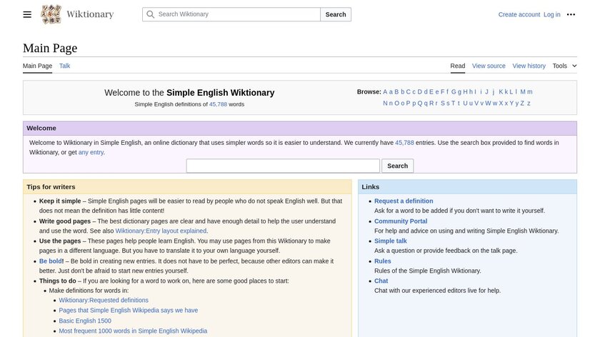Follow the 'any entry' link

point(91,152)
